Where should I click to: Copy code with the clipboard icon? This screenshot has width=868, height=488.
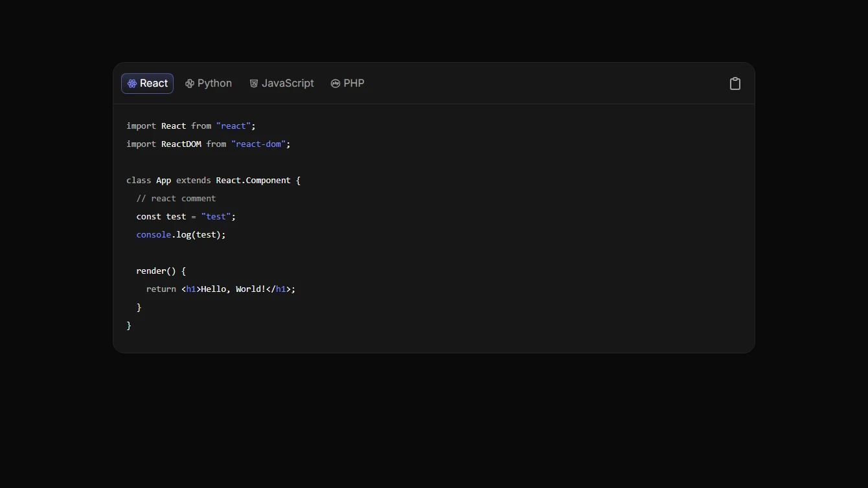pyautogui.click(x=735, y=83)
